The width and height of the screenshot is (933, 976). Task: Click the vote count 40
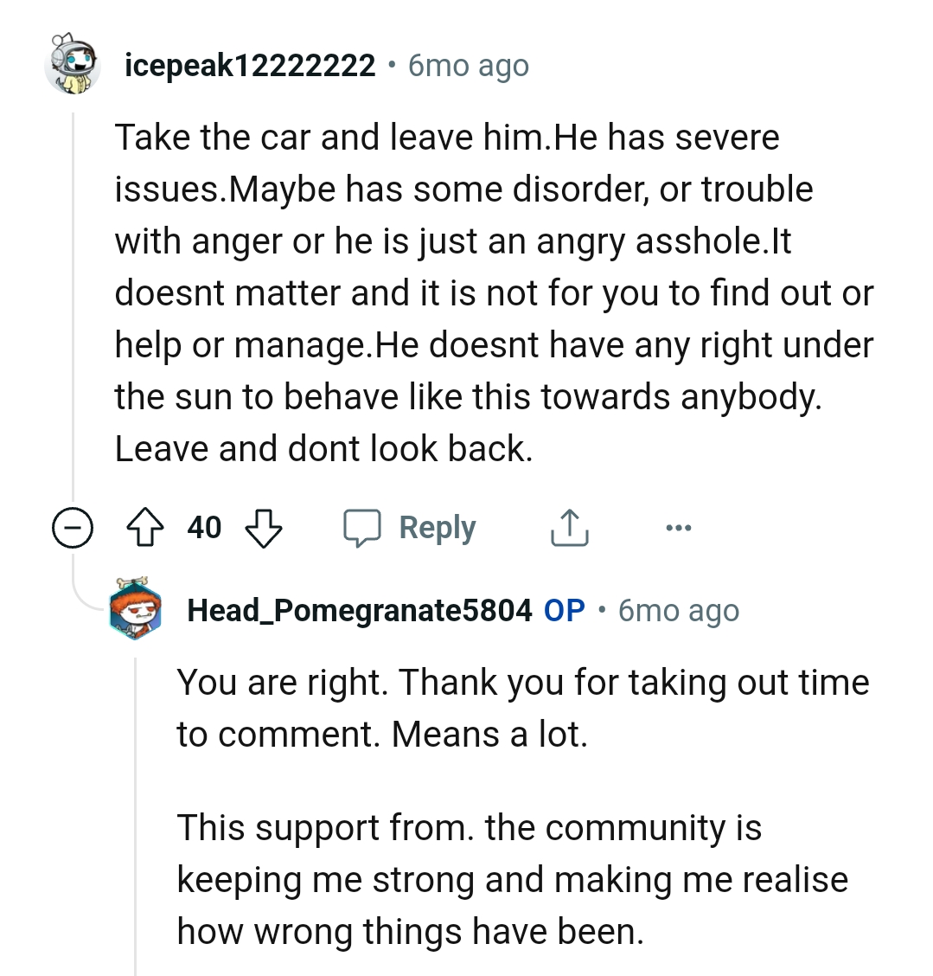(205, 528)
